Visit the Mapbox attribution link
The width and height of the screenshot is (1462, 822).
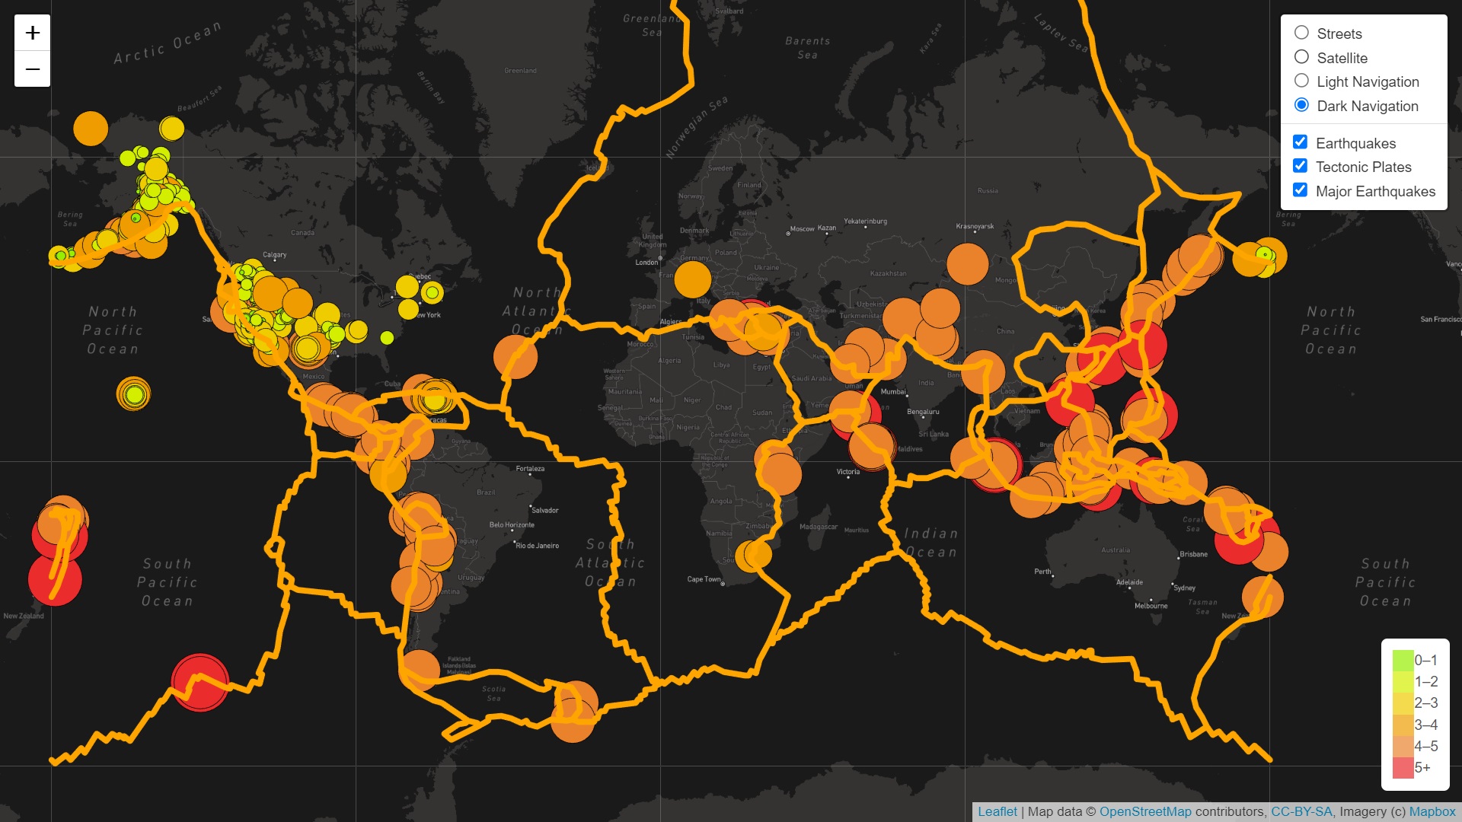[1432, 812]
